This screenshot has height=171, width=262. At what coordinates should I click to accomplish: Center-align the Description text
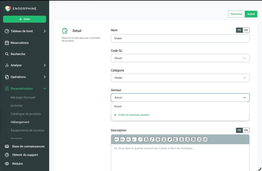(181, 139)
